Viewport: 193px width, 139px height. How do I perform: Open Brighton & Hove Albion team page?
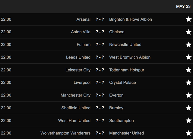[x=131, y=20]
